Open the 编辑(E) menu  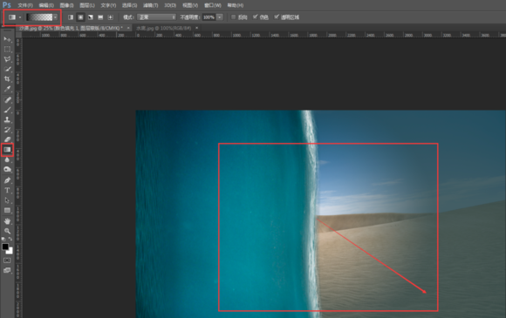[46, 5]
